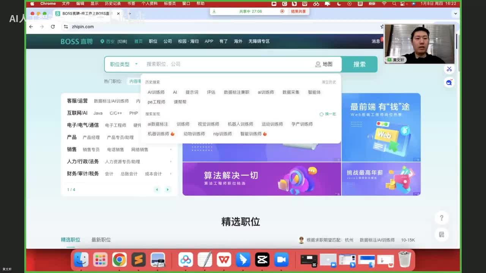Open Zoom from the dock
Viewport: 486px width, 273px height.
[x=281, y=260]
